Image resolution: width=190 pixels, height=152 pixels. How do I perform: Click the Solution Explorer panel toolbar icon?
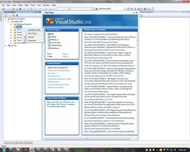142,16
